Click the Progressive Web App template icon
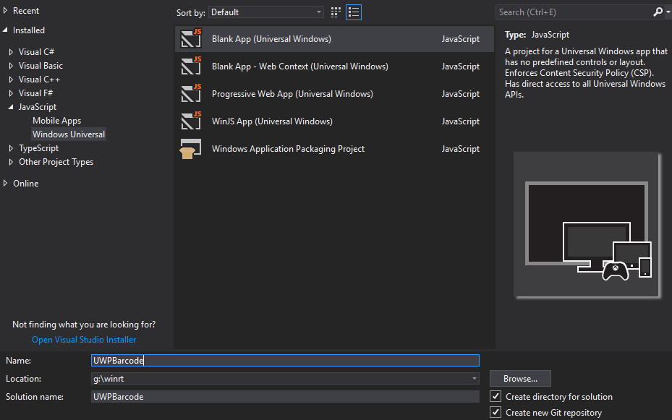Viewport: 672px width, 420px height. click(x=191, y=94)
